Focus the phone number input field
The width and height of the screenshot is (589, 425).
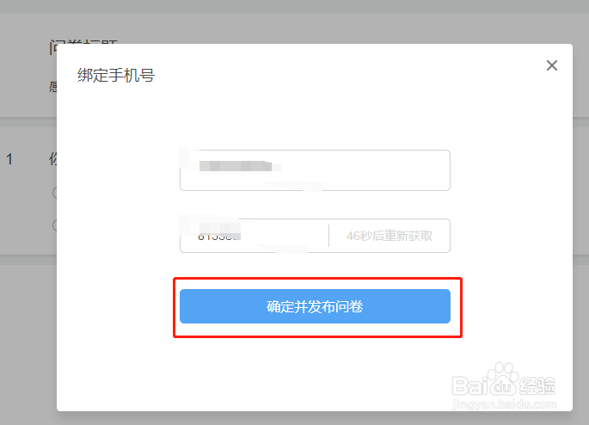pos(315,170)
